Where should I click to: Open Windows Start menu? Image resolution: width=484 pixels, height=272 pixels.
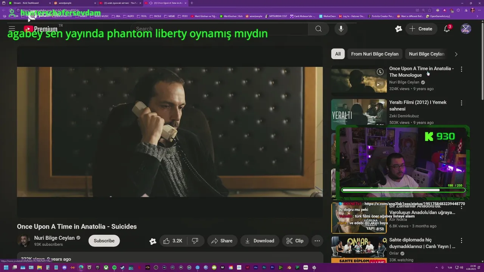click(x=6, y=267)
